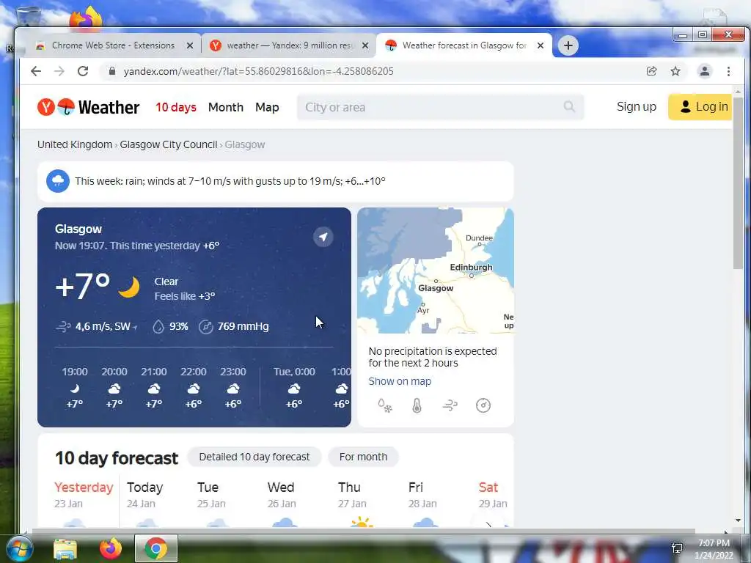
Task: Open the Month menu item
Action: [x=226, y=107]
